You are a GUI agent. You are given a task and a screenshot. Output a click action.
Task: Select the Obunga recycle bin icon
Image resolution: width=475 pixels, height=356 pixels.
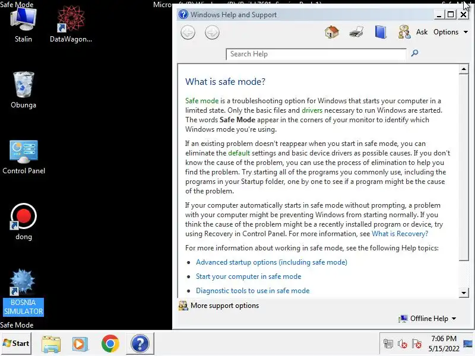click(23, 90)
